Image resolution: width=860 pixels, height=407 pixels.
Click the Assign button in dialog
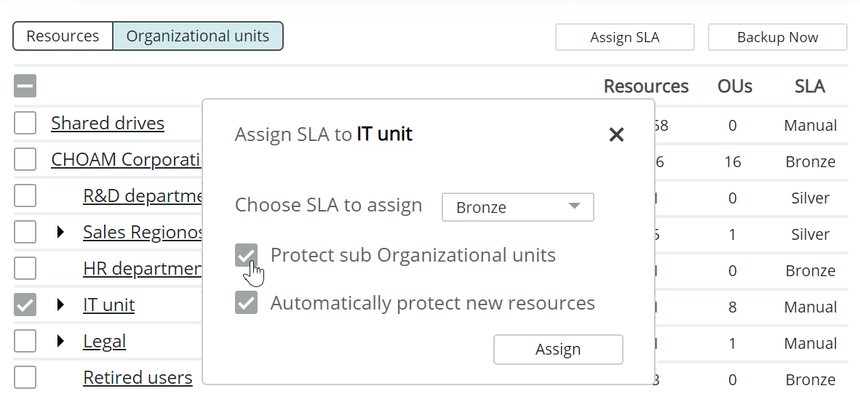click(x=558, y=350)
